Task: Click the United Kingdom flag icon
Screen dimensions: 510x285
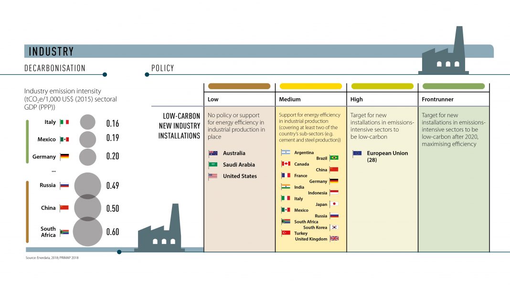Action: click(334, 239)
